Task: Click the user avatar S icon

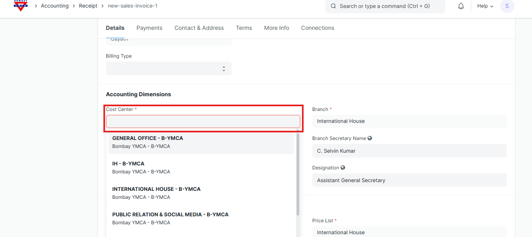Action: click(x=507, y=6)
